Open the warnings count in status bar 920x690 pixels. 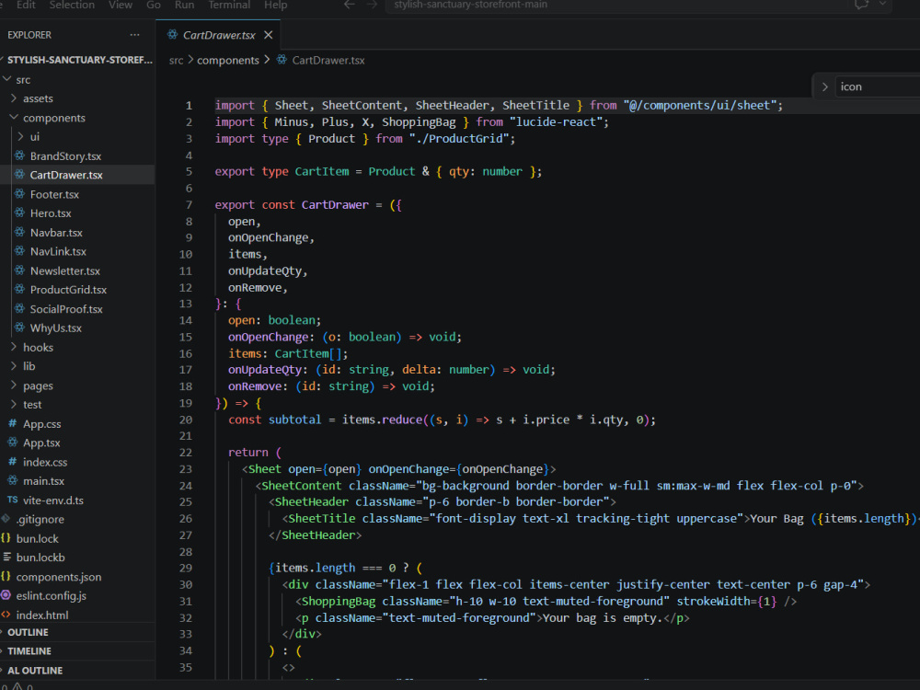(x=23, y=686)
